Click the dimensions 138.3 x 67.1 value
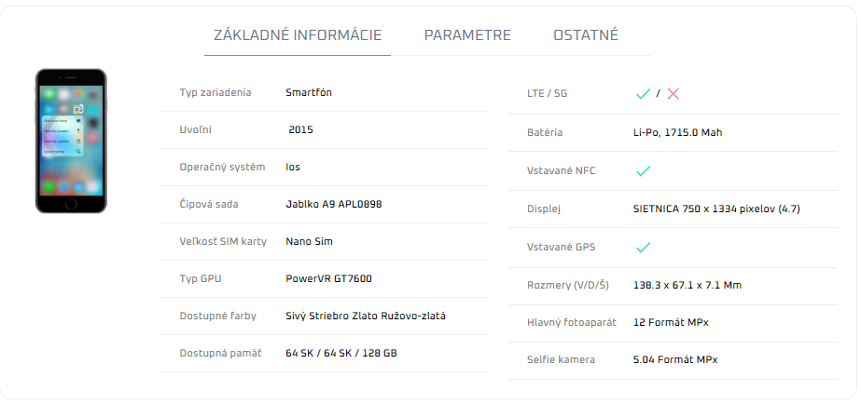Image resolution: width=861 pixels, height=404 pixels. (687, 285)
